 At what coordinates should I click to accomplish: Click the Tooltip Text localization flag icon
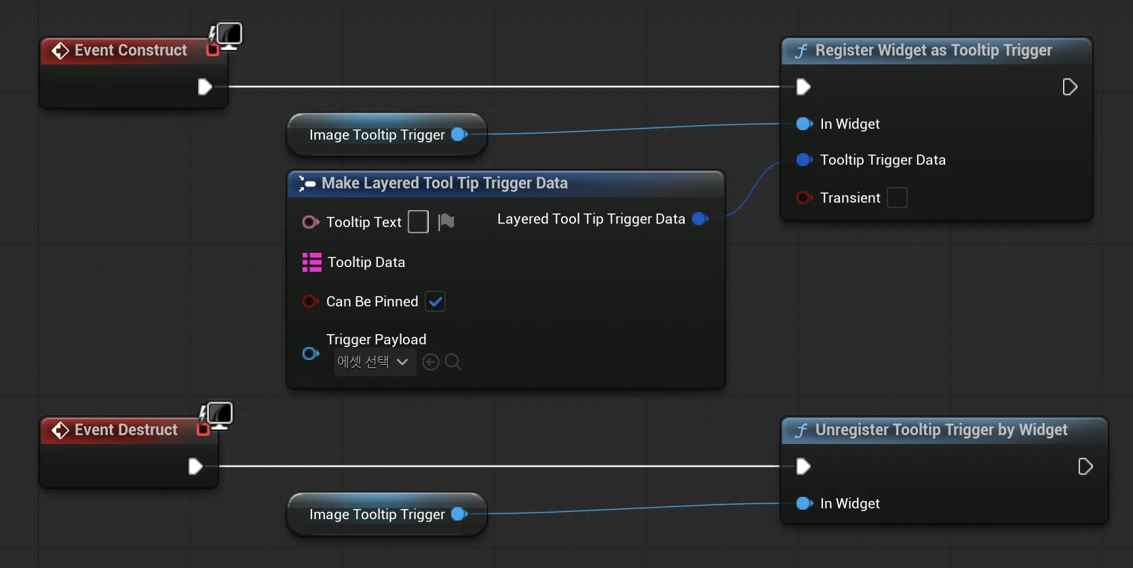[x=446, y=222]
